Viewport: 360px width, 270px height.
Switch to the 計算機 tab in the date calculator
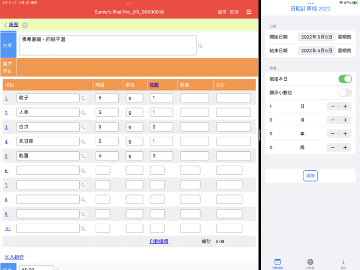coord(310,263)
